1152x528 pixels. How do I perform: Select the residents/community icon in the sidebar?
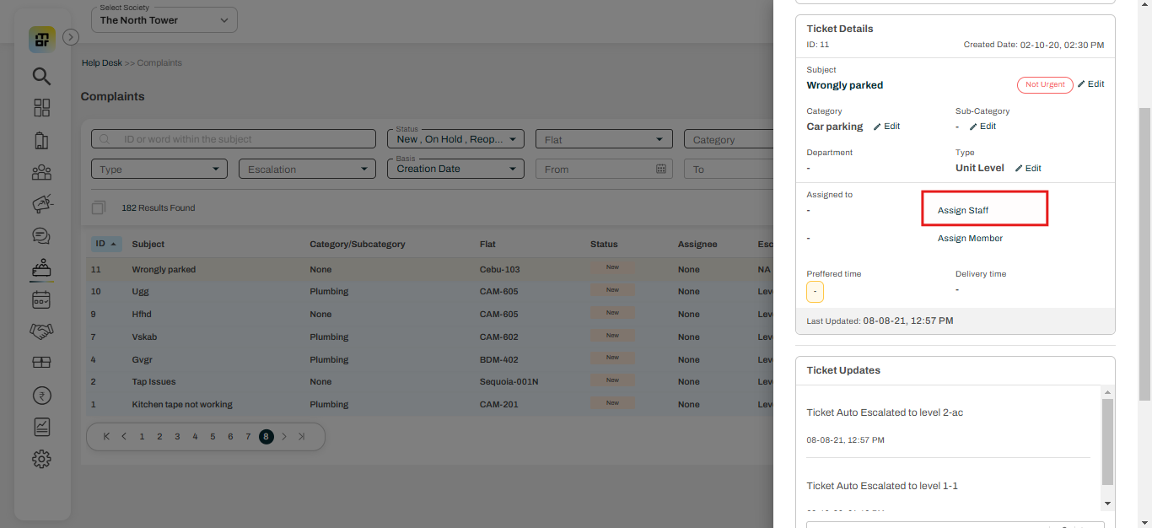[41, 172]
